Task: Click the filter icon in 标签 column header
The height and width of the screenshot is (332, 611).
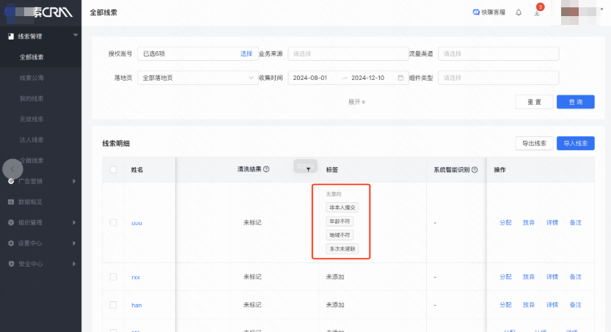Action: (x=308, y=169)
